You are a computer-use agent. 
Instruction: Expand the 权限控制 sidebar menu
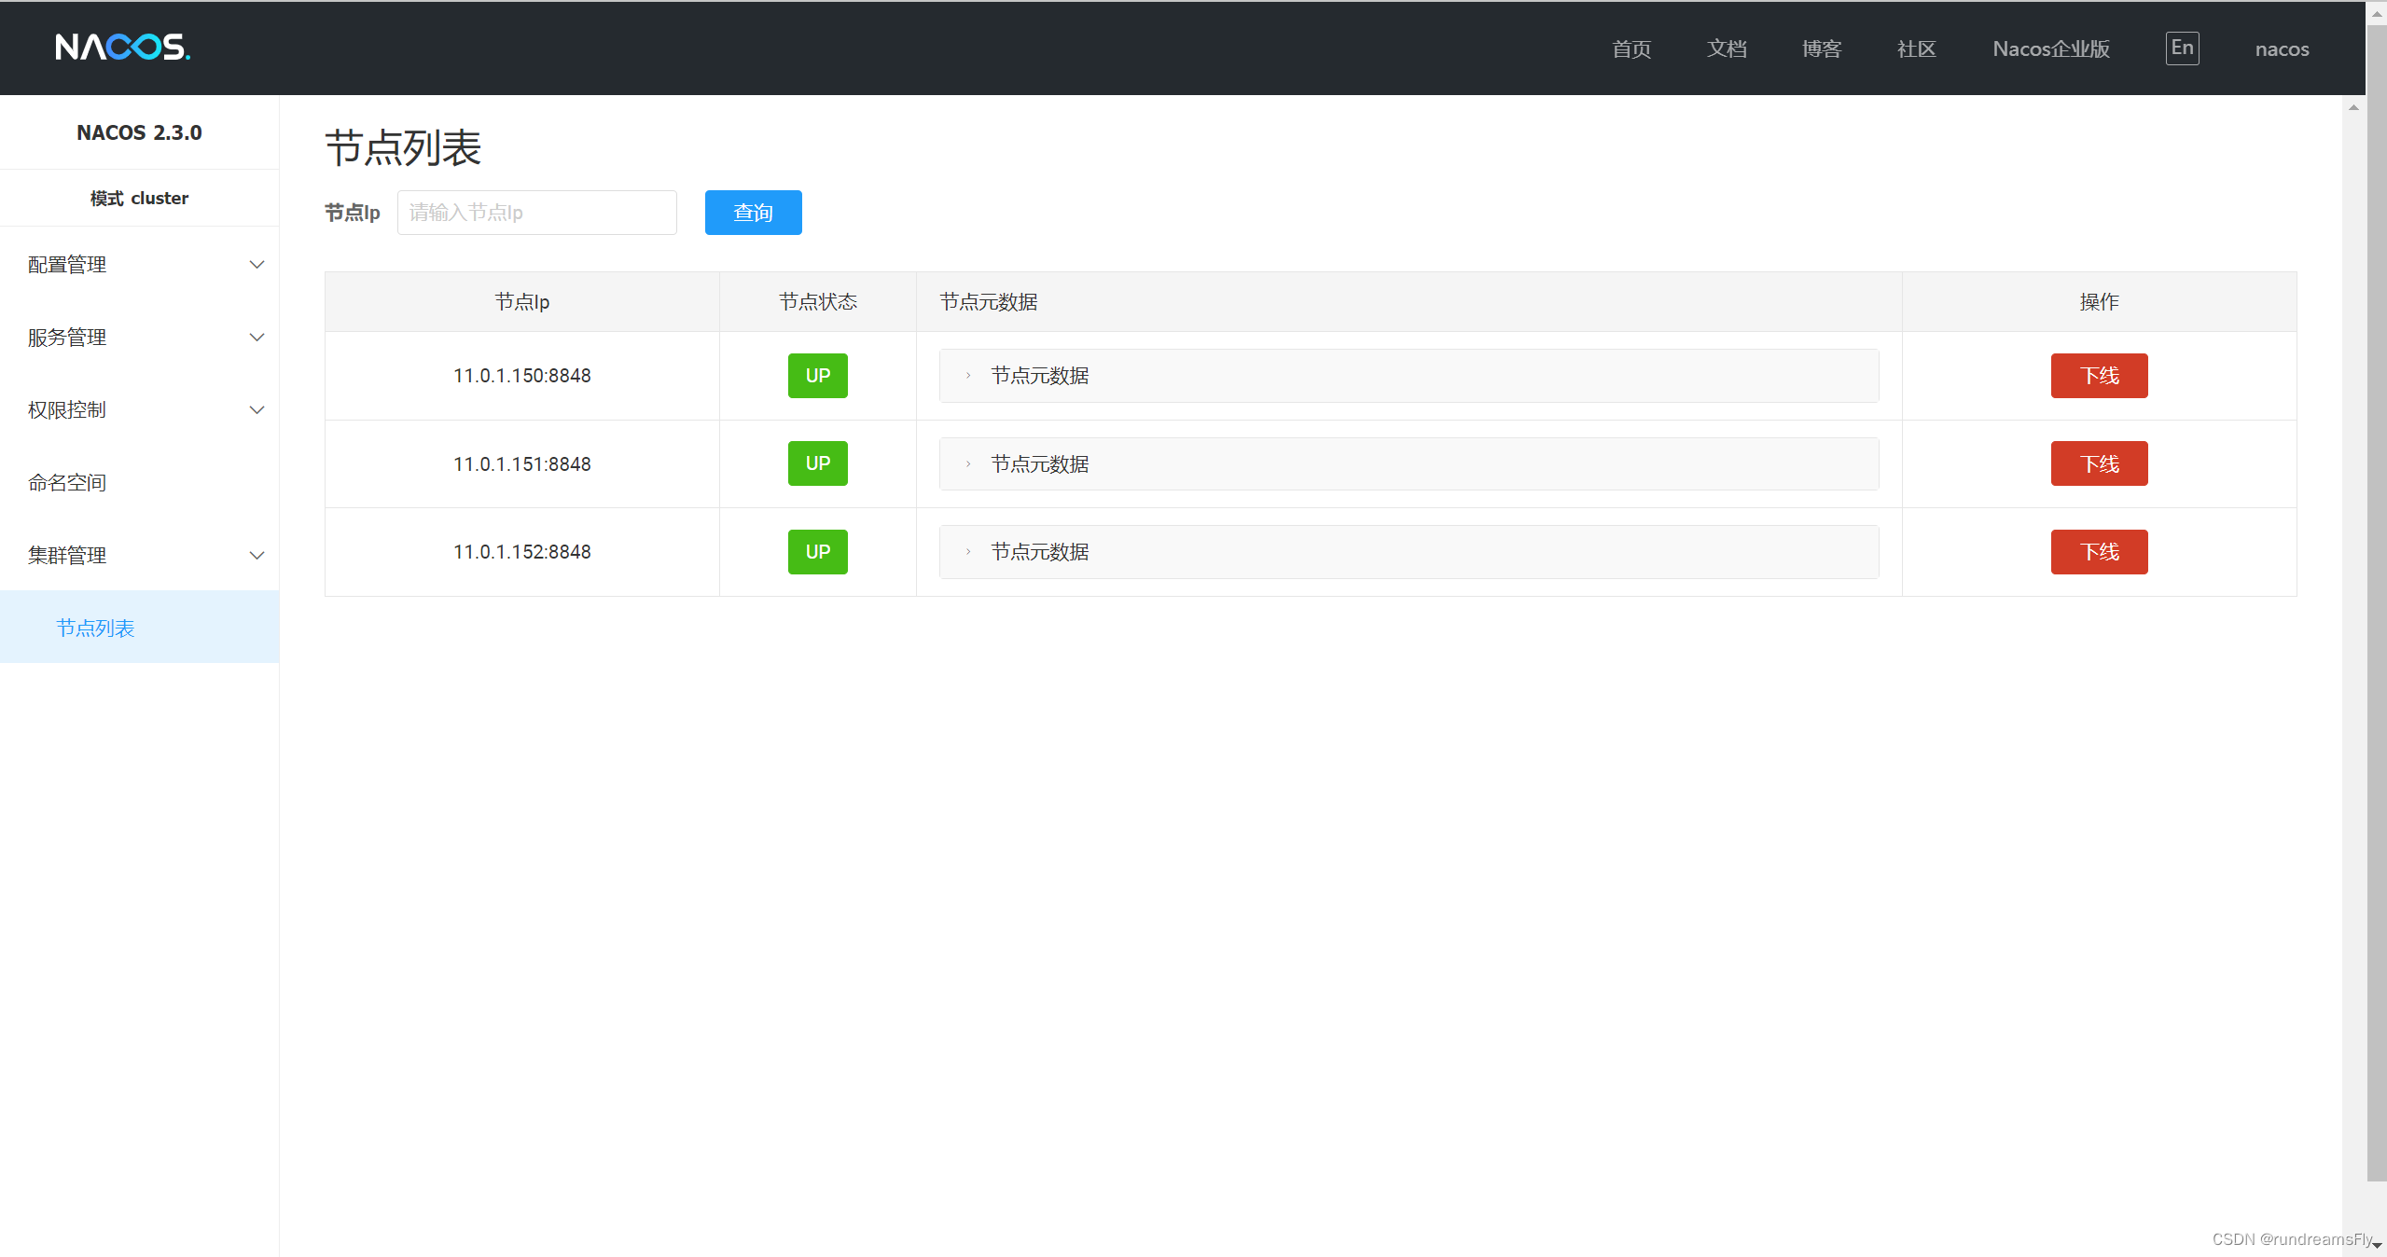(140, 410)
